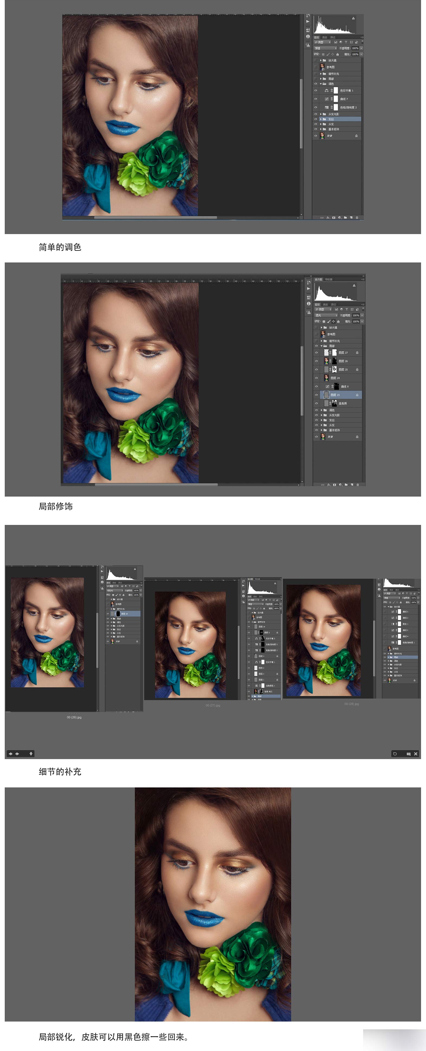Collapse the 调色 group in the first screenshot
This screenshot has width=426, height=1051.
tap(321, 84)
